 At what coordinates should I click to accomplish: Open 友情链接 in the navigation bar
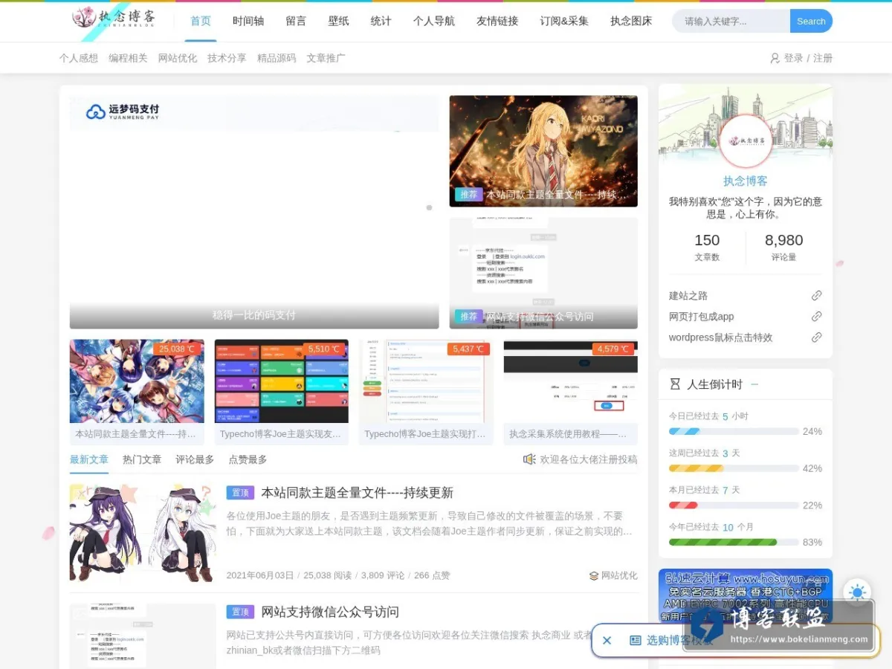point(497,21)
